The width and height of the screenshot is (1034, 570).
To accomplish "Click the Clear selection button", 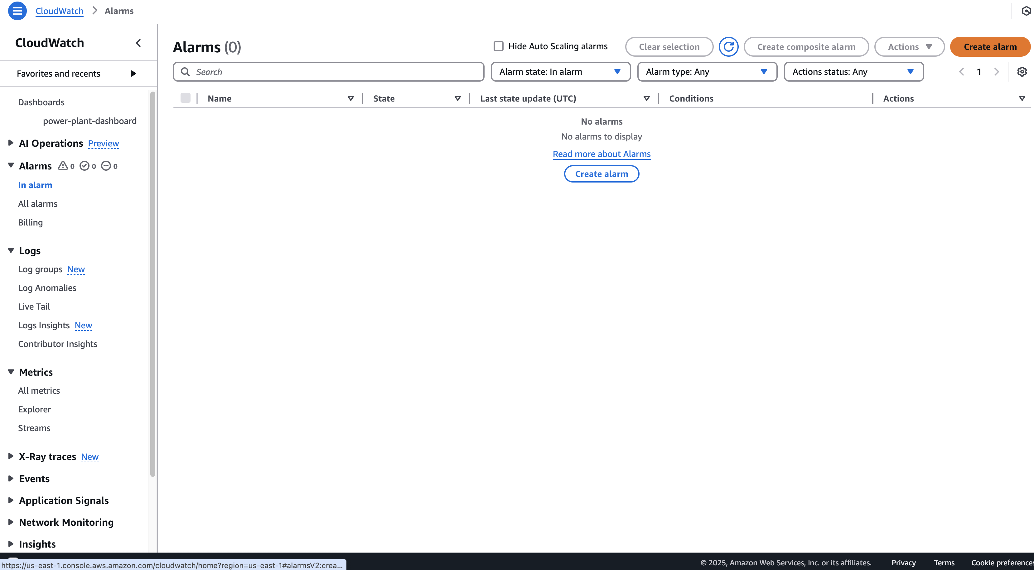I will pos(669,47).
